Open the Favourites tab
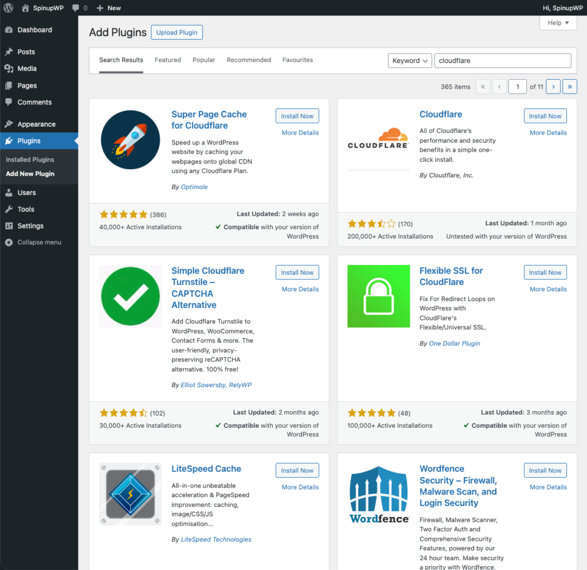 [298, 60]
